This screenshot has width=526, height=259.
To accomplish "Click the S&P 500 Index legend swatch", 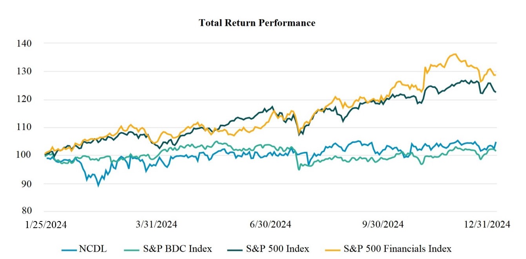I will pyautogui.click(x=235, y=249).
